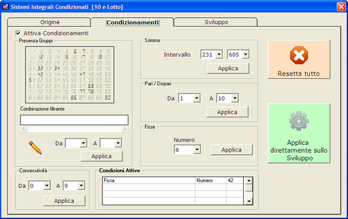Screen dimensions: 348x219
Task: Click the Numero cell in Condizioni Attive
Action: click(x=211, y=180)
